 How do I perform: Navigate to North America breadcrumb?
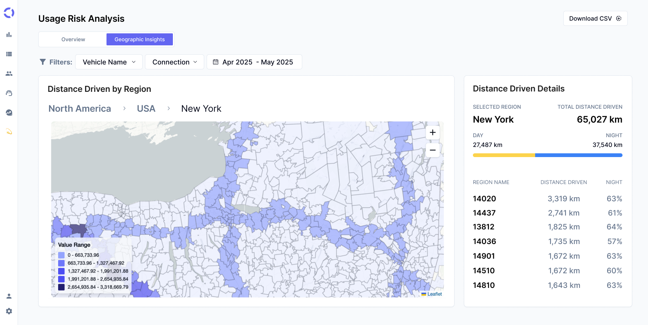[x=80, y=109]
